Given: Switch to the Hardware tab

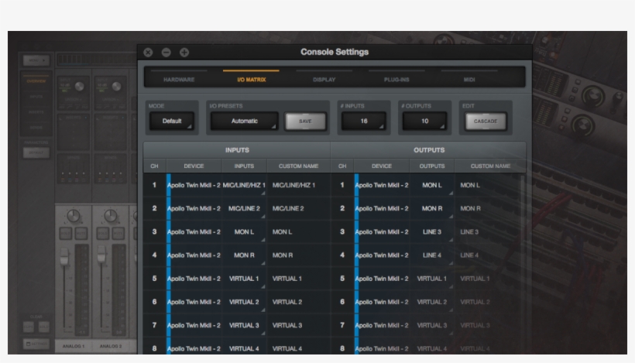Looking at the screenshot, I should click(179, 79).
